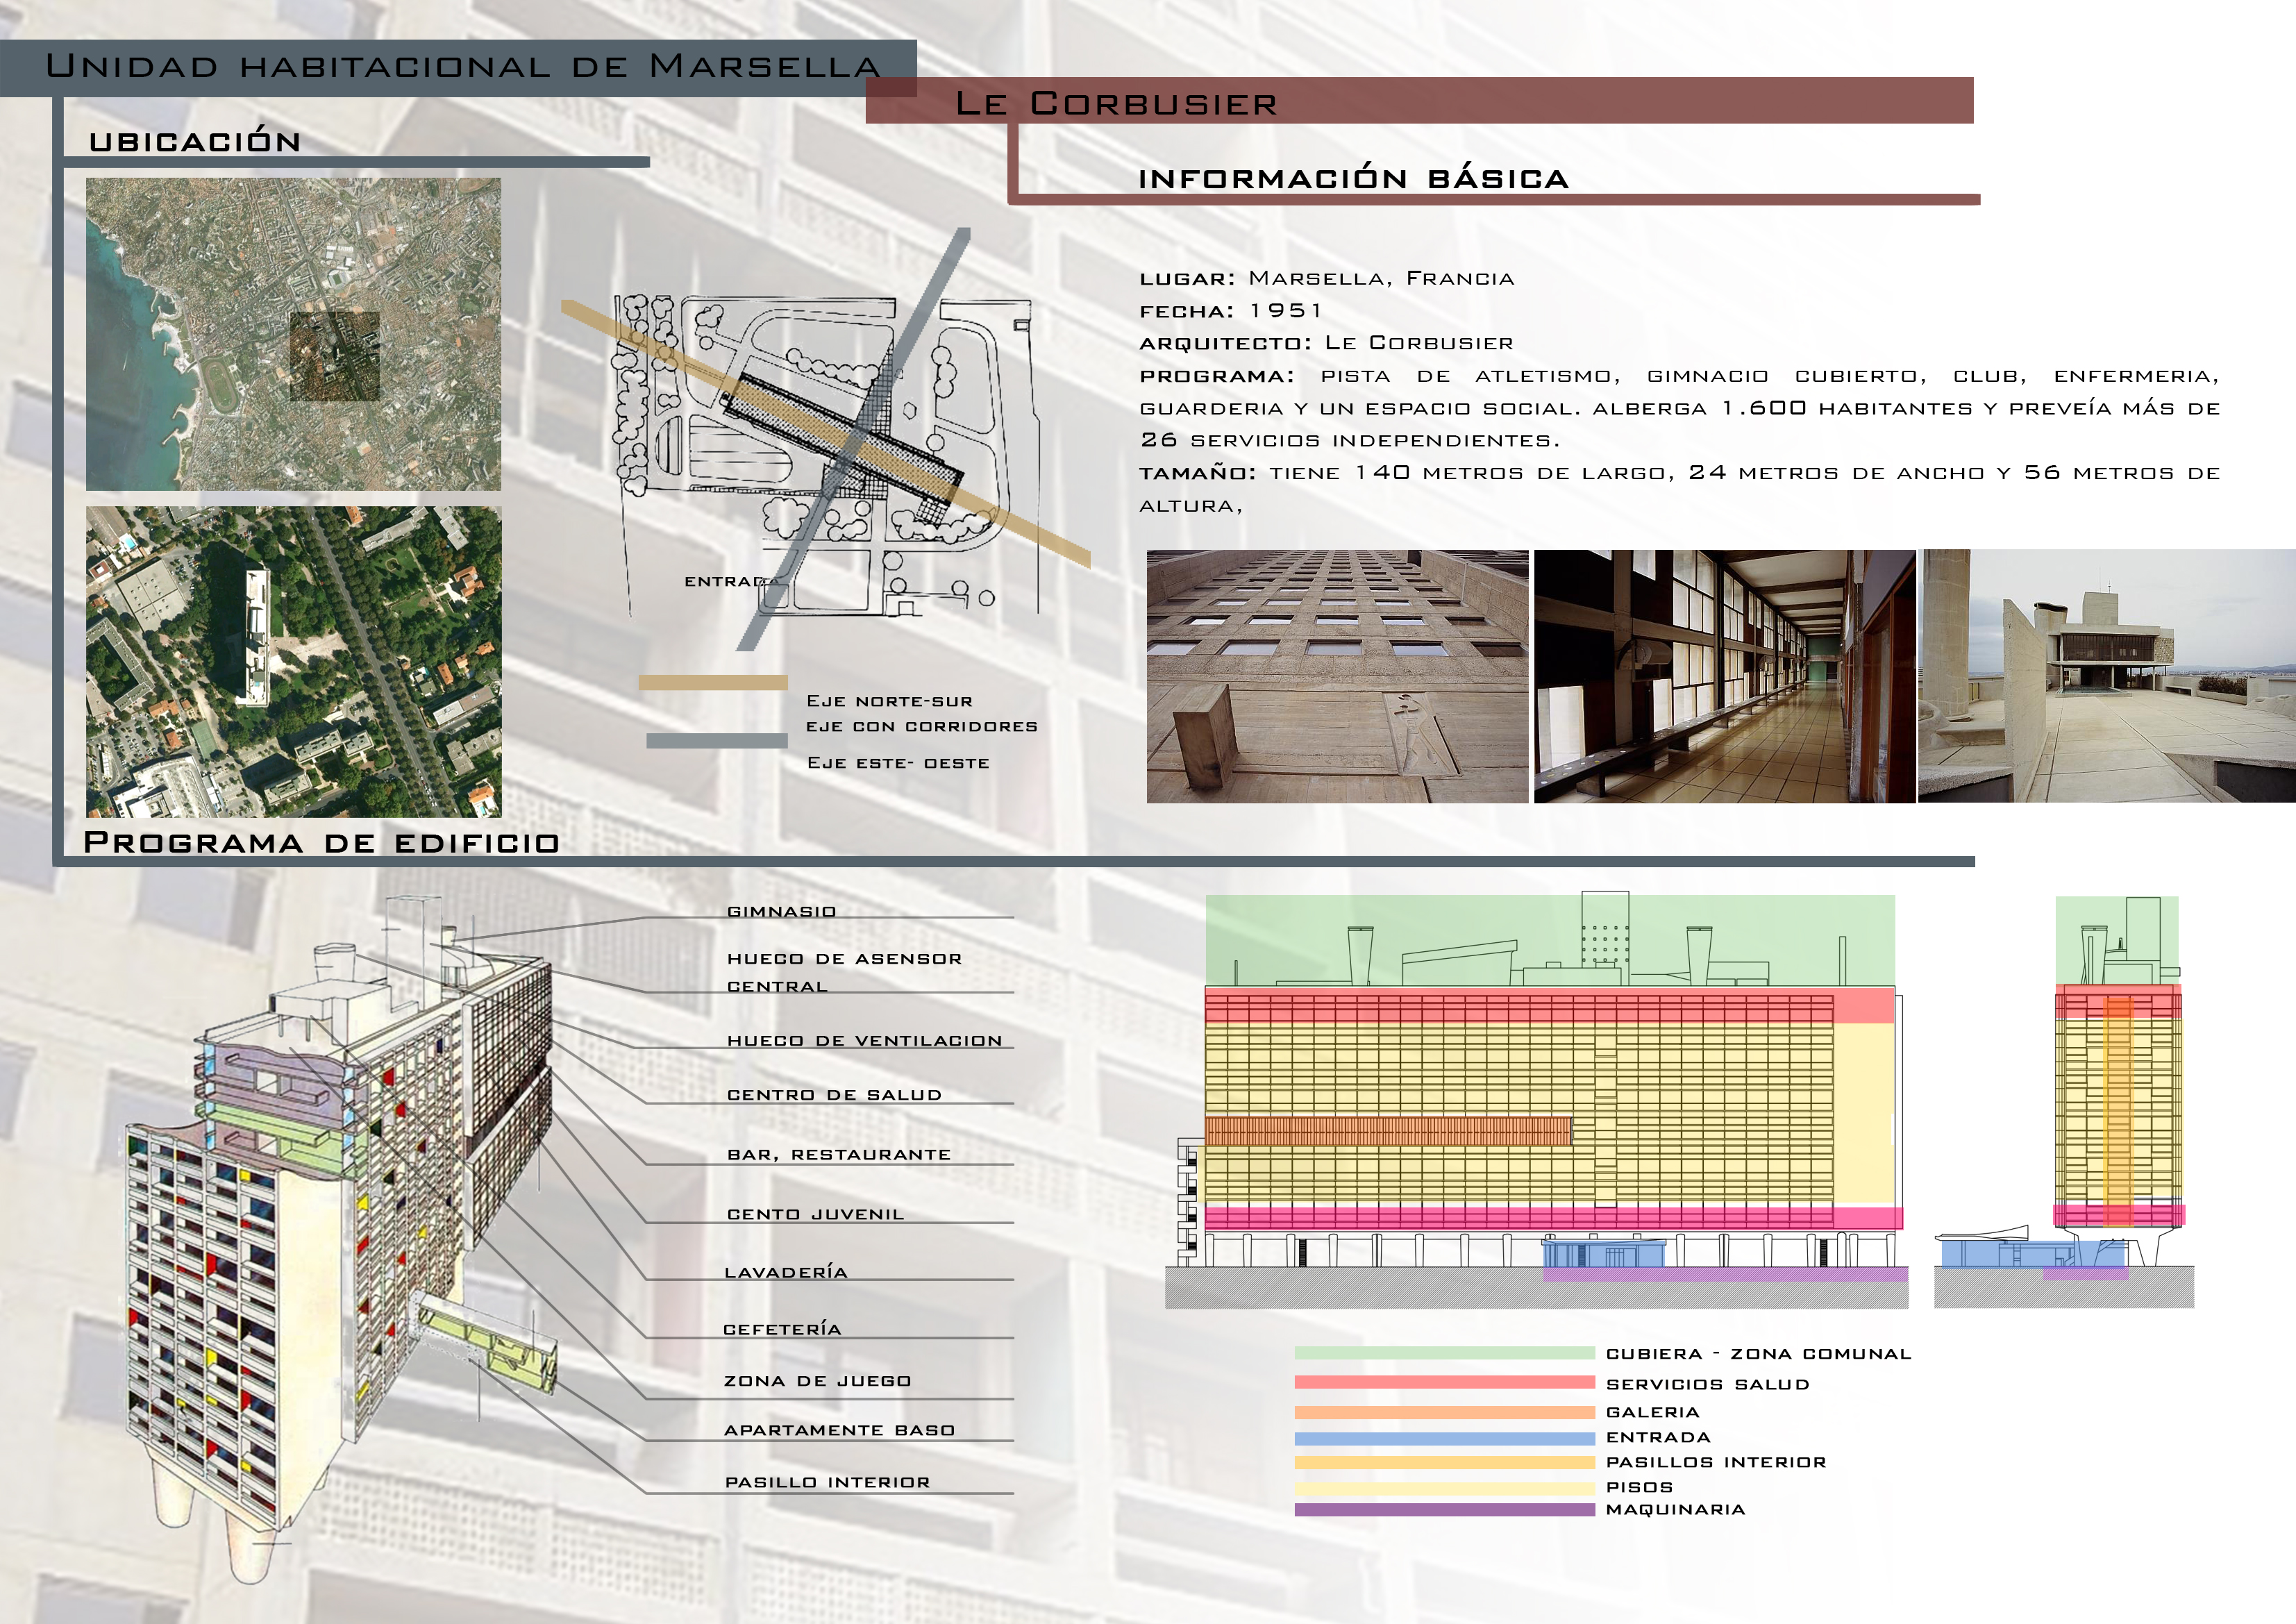Click the narrow side elevation section diagram
Image resolution: width=2296 pixels, height=1624 pixels.
[x=2064, y=1102]
